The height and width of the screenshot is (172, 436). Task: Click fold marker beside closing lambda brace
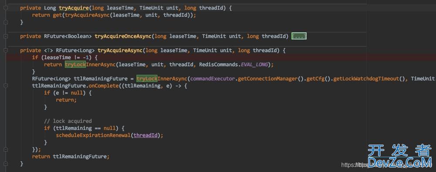tap(6, 149)
